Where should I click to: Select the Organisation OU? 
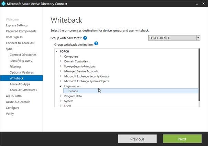[72, 86]
